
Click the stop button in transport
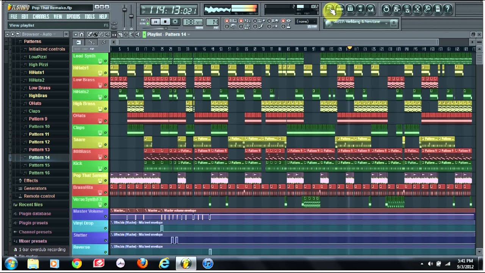[x=165, y=22]
